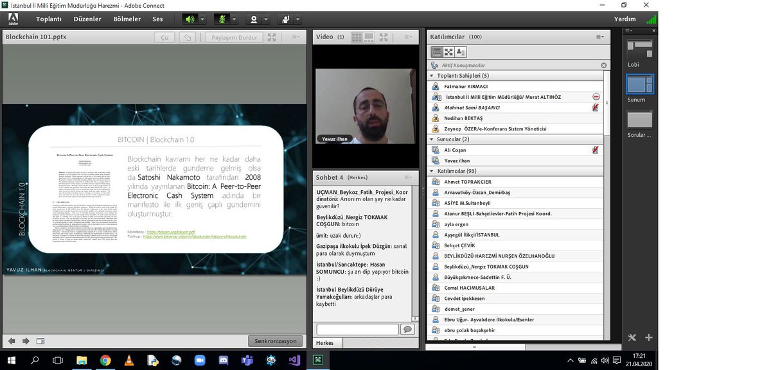Screen dimensions: 771x370
Task: Select attendee status view icon
Action: (x=461, y=52)
